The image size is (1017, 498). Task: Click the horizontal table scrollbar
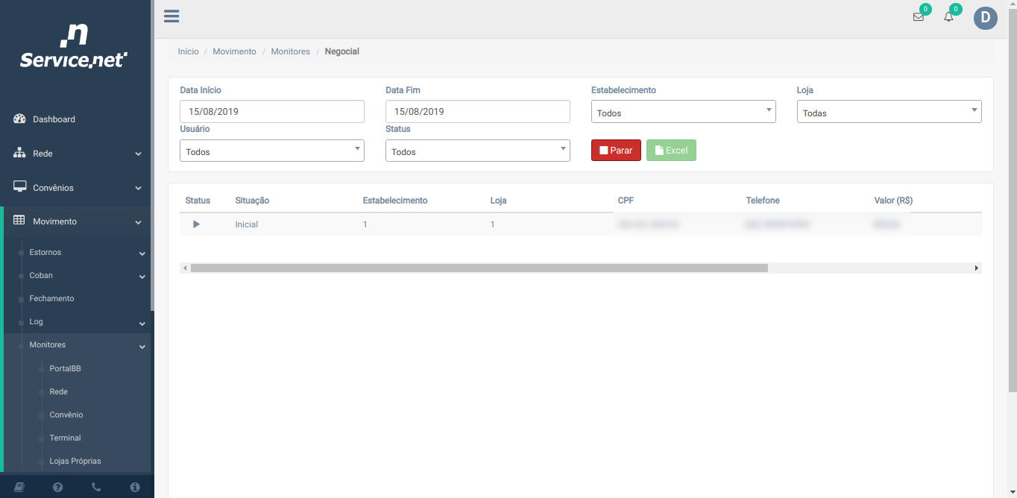(479, 268)
